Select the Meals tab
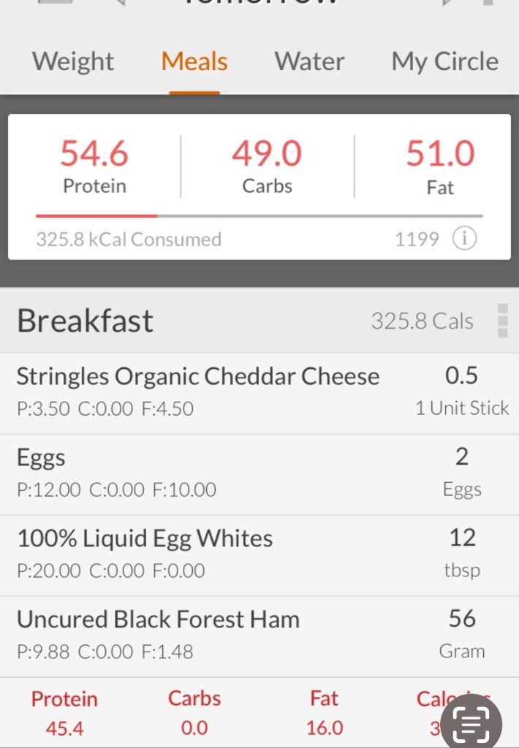The image size is (519, 748). [194, 61]
